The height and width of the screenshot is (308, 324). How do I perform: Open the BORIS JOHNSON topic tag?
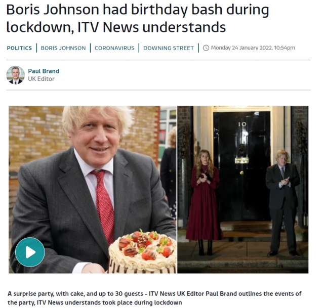point(63,48)
